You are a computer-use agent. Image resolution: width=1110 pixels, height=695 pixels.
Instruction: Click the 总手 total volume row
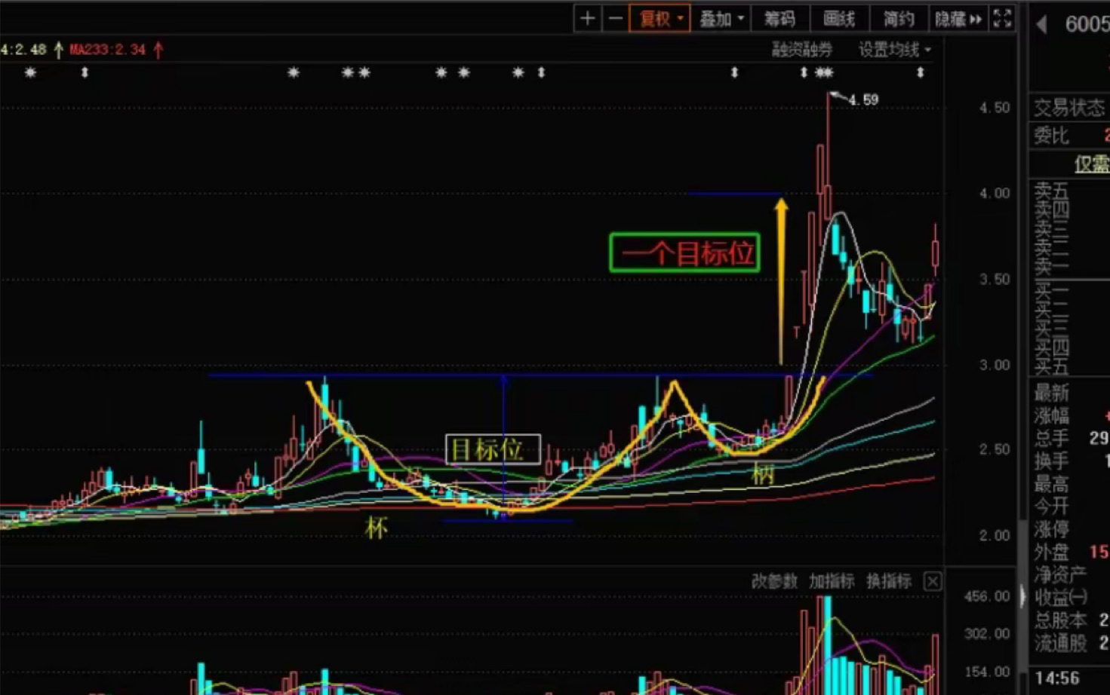(1070, 438)
